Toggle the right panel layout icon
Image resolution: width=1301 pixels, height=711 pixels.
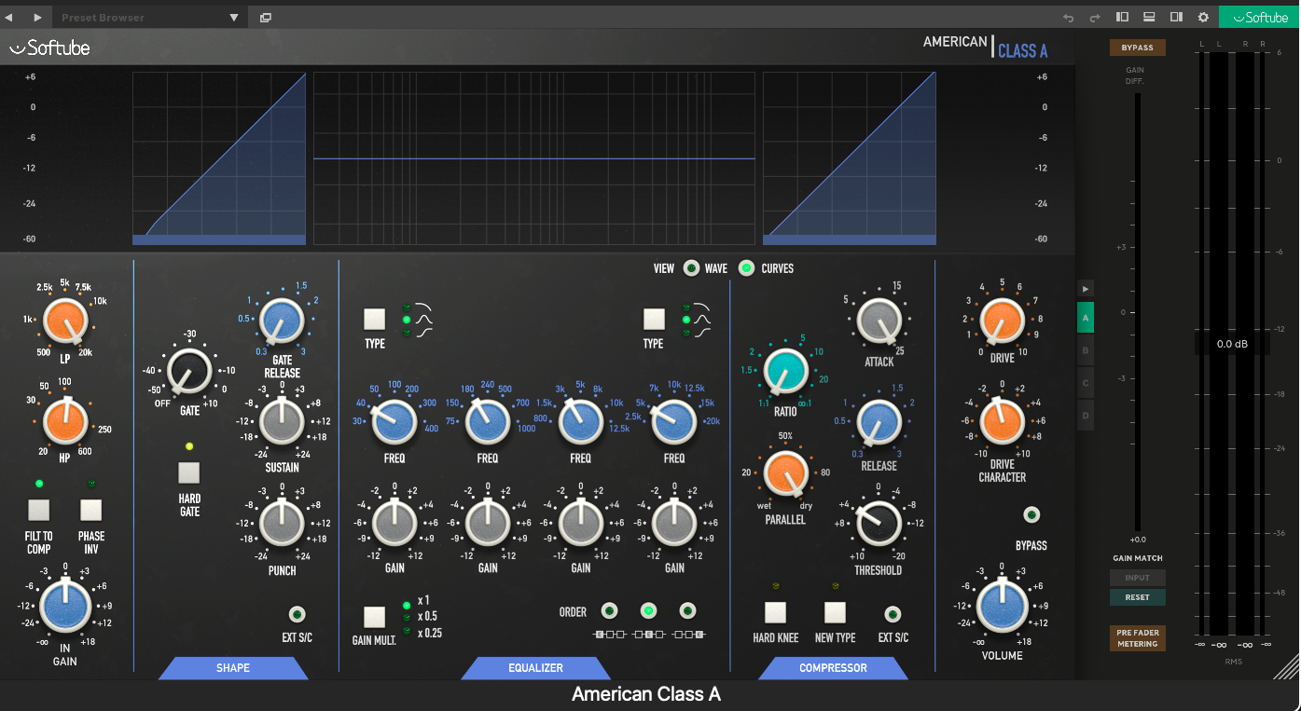click(x=1176, y=17)
